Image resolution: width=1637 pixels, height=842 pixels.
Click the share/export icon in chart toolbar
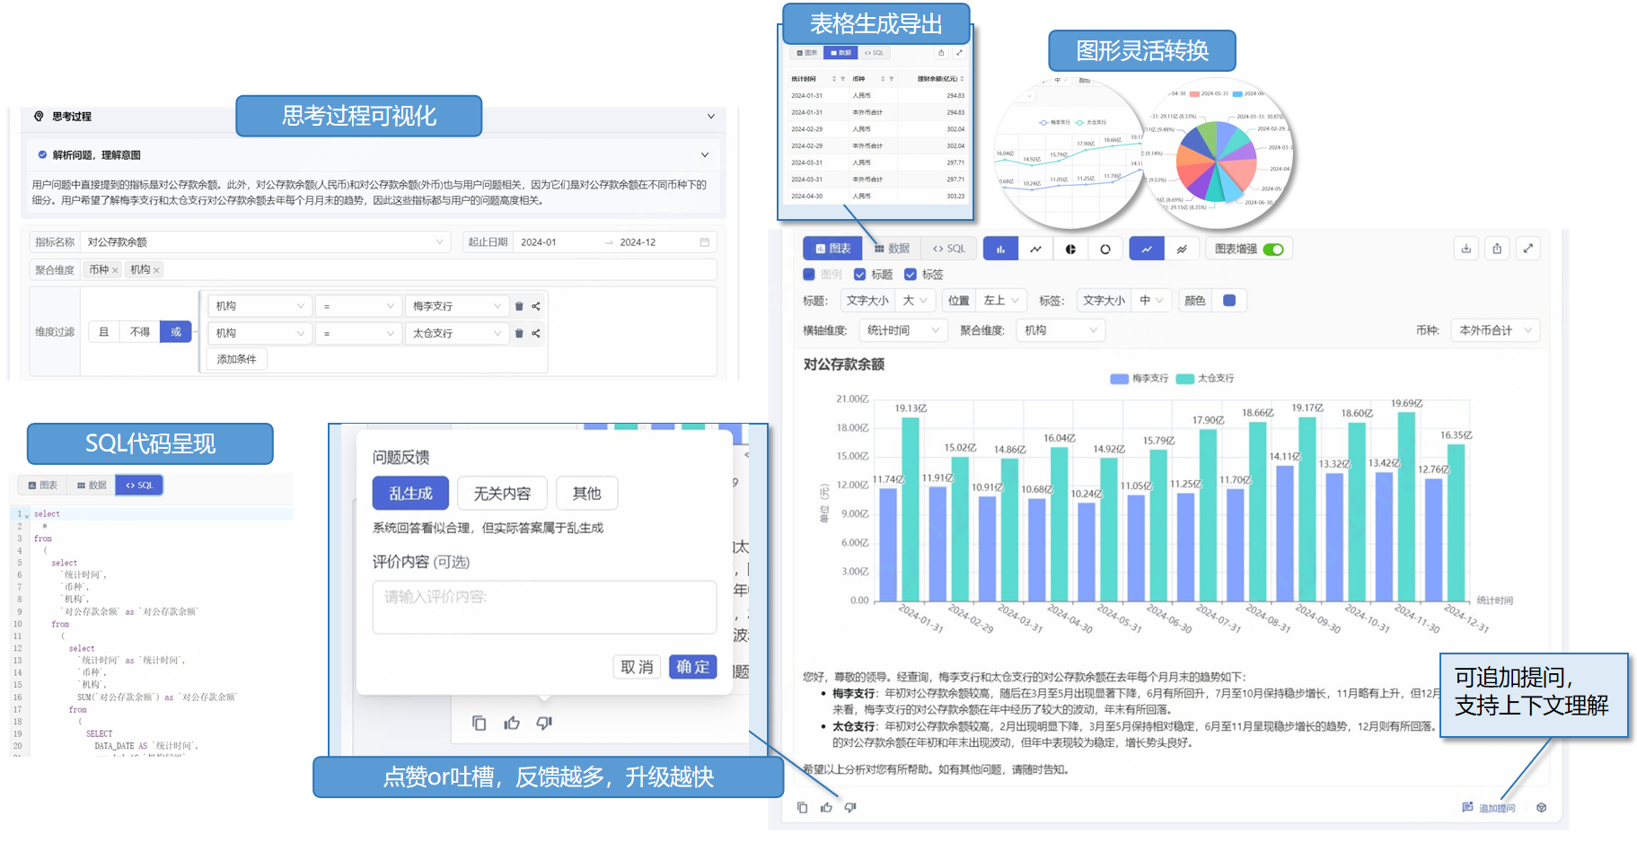1497,249
